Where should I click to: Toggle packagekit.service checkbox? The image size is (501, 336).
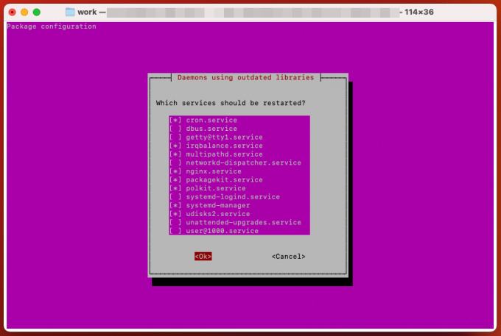click(175, 180)
